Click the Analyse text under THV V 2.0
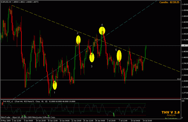This screenshot has width=188, height=122. (x=171, y=115)
